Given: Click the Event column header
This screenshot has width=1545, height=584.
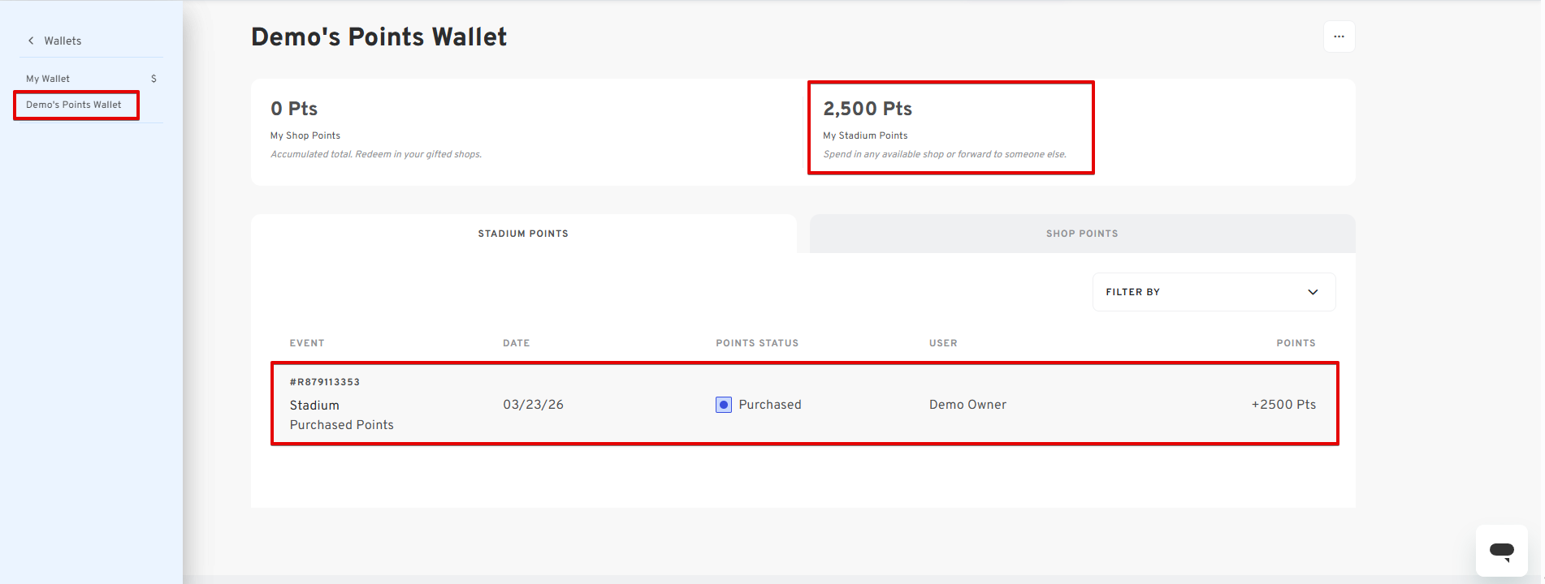Looking at the screenshot, I should coord(307,343).
